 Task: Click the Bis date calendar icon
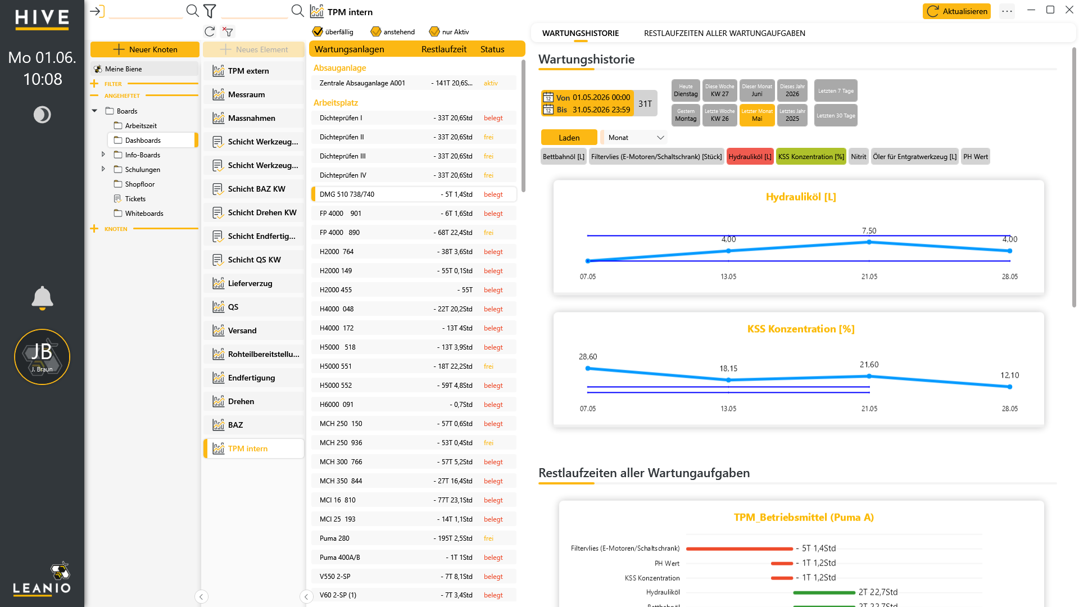tap(548, 110)
